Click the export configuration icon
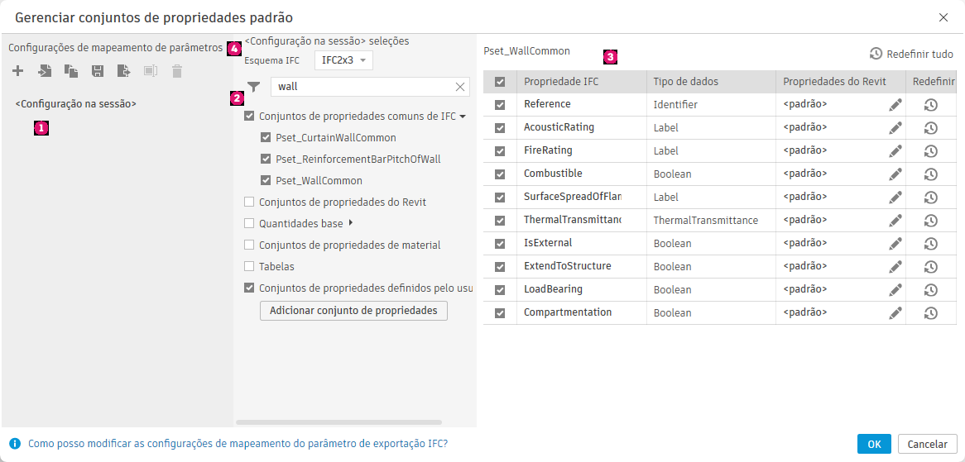 point(124,71)
